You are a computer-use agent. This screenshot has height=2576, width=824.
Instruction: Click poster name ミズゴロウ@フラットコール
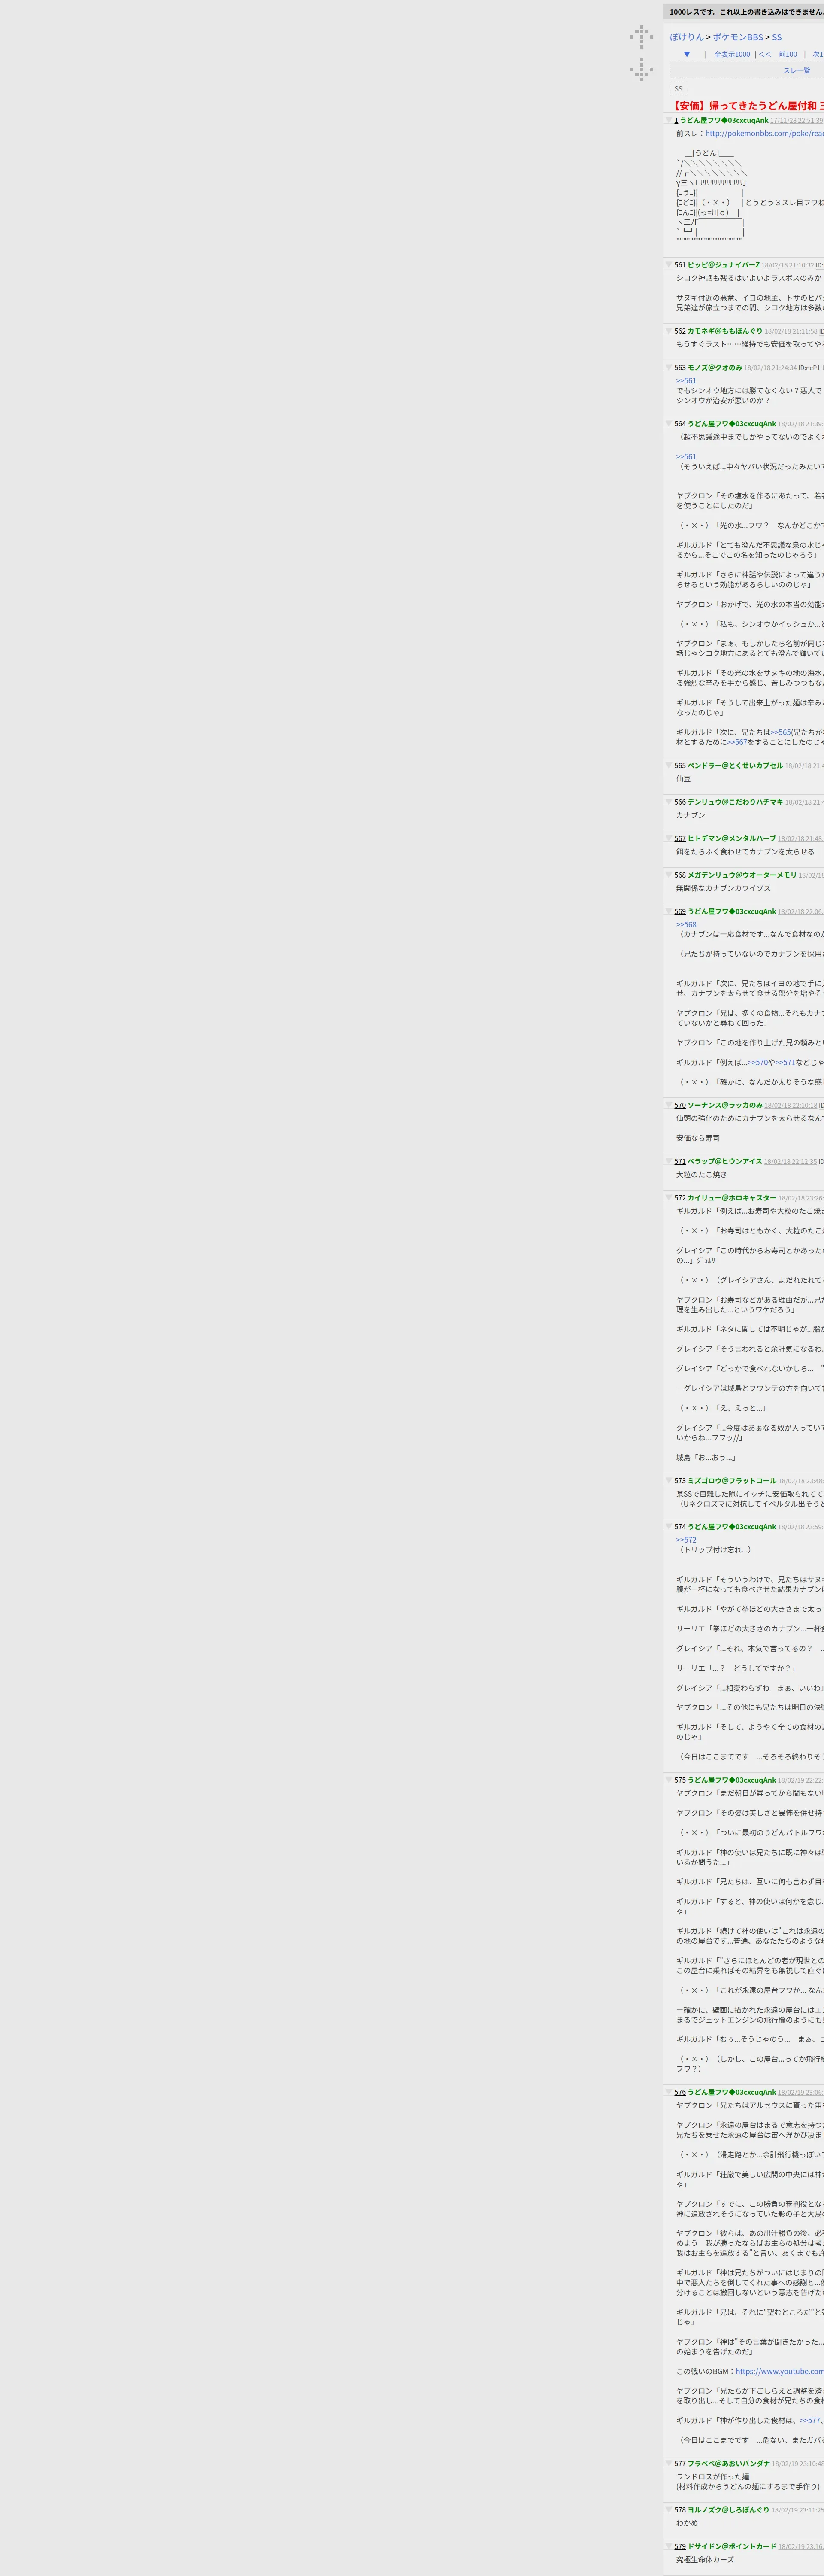(x=732, y=1481)
